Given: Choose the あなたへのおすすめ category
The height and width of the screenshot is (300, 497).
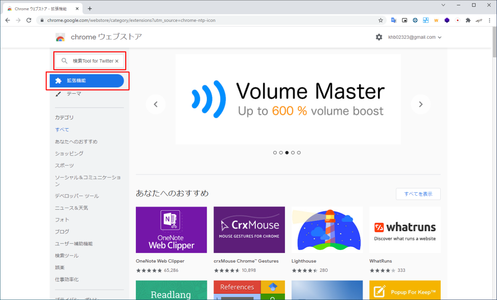Looking at the screenshot, I should 76,142.
